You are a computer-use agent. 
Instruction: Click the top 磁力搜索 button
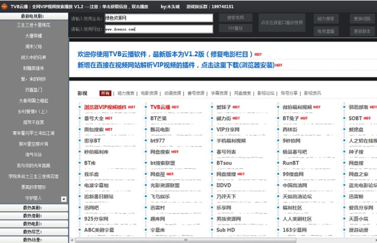tap(326, 19)
